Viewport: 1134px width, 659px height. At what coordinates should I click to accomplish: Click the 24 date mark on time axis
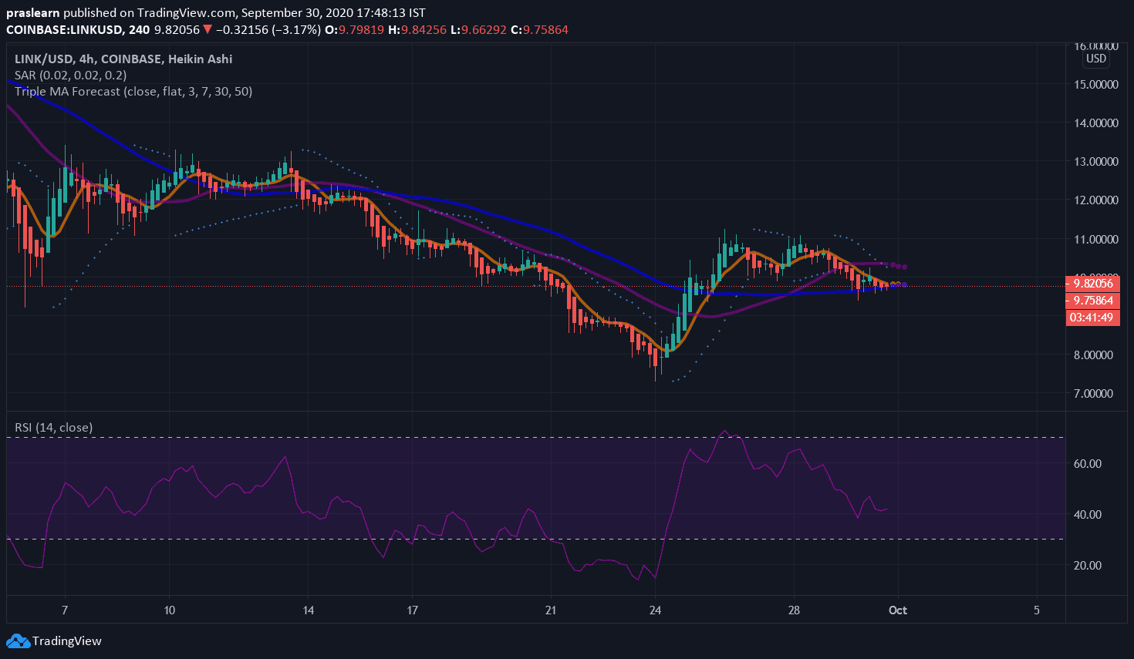tap(655, 610)
